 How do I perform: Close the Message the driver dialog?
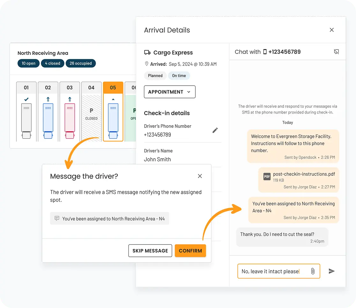point(200,176)
